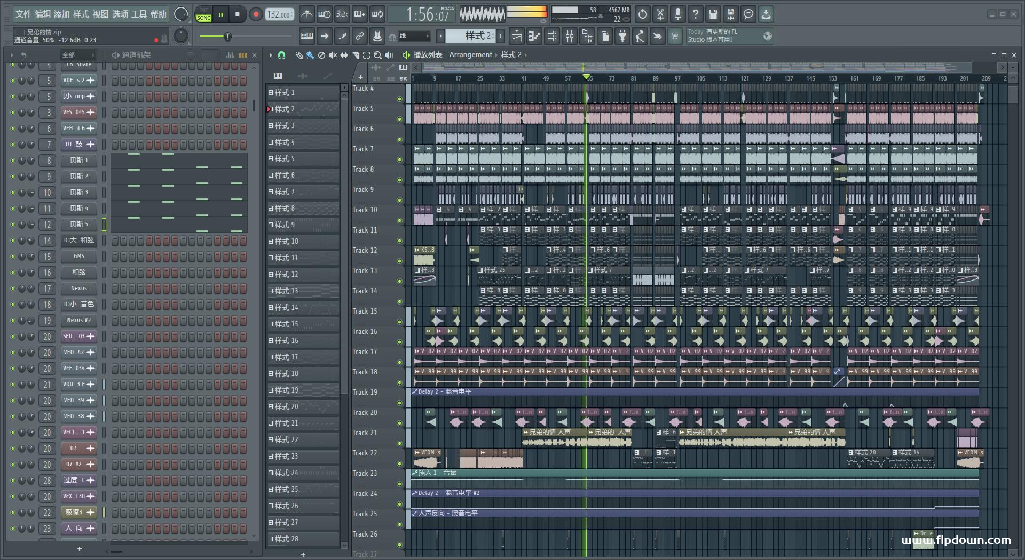
Task: Open the playlist view icon
Action: (x=517, y=36)
